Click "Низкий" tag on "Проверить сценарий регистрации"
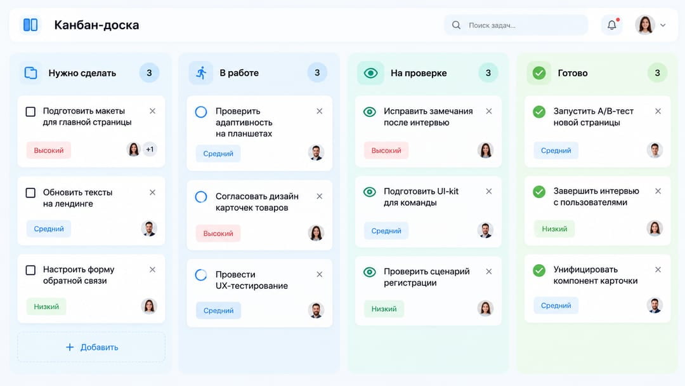 (x=384, y=309)
